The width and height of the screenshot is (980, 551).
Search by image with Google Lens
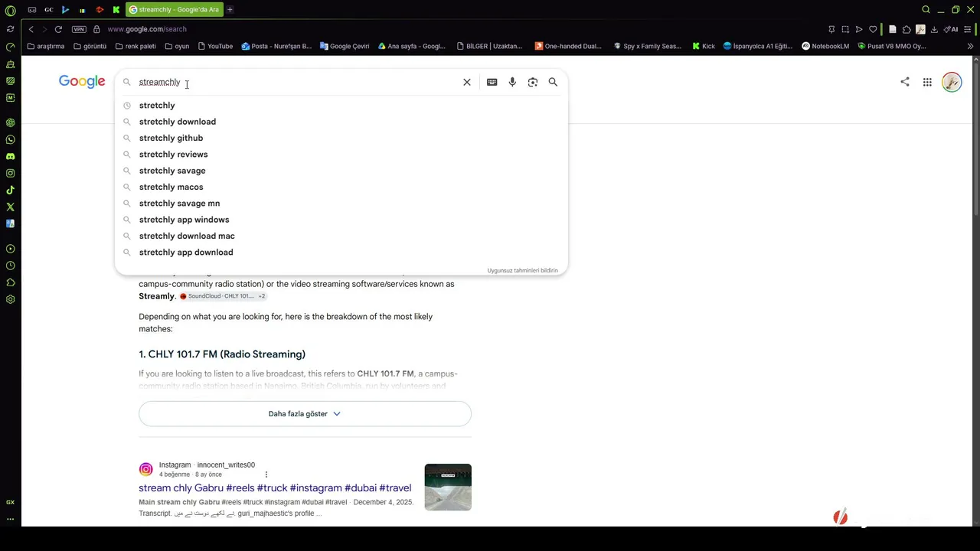[x=533, y=82]
